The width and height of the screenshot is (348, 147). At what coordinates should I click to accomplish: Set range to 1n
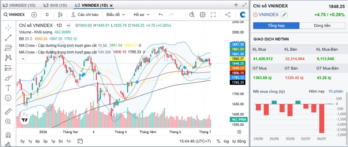(x=68, y=141)
